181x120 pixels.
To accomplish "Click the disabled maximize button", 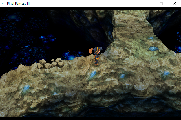I will coord(161,4).
